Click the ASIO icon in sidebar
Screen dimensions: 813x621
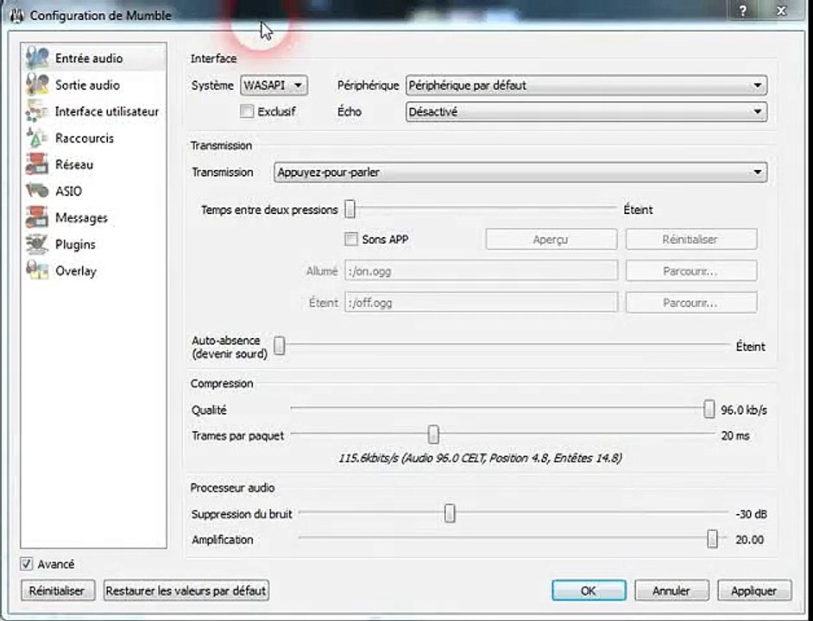(37, 191)
